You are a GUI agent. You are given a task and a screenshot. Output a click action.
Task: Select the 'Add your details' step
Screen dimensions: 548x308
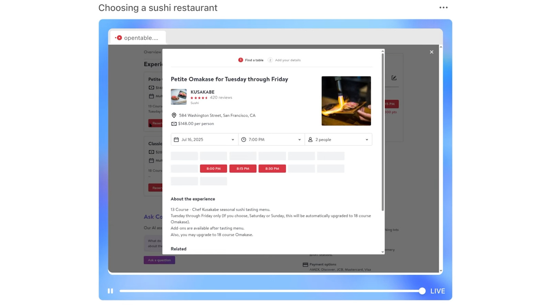[x=284, y=60]
